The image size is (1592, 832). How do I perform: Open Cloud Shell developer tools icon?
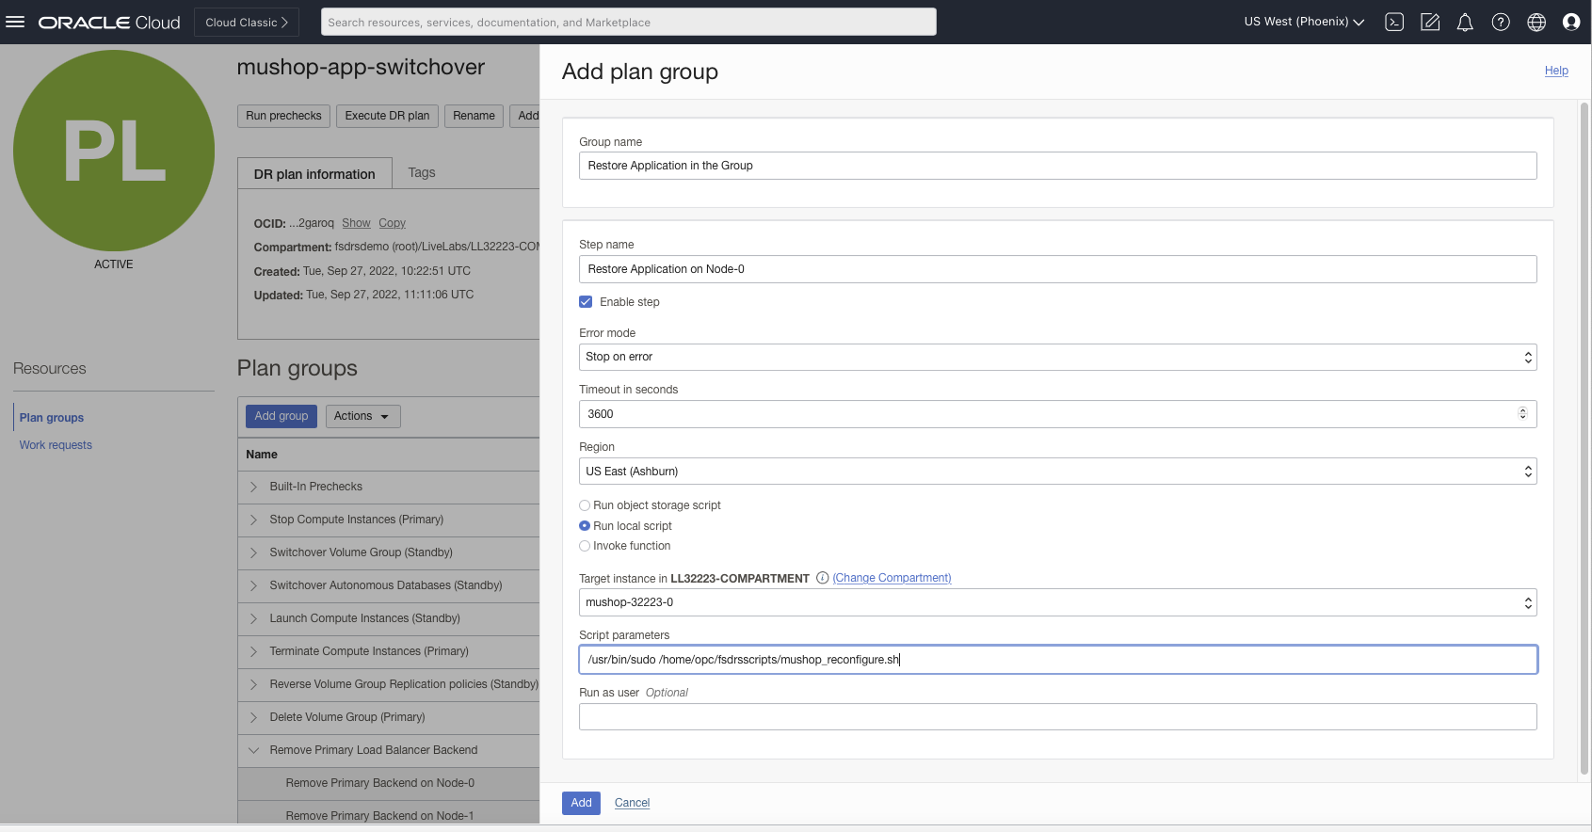(1394, 22)
